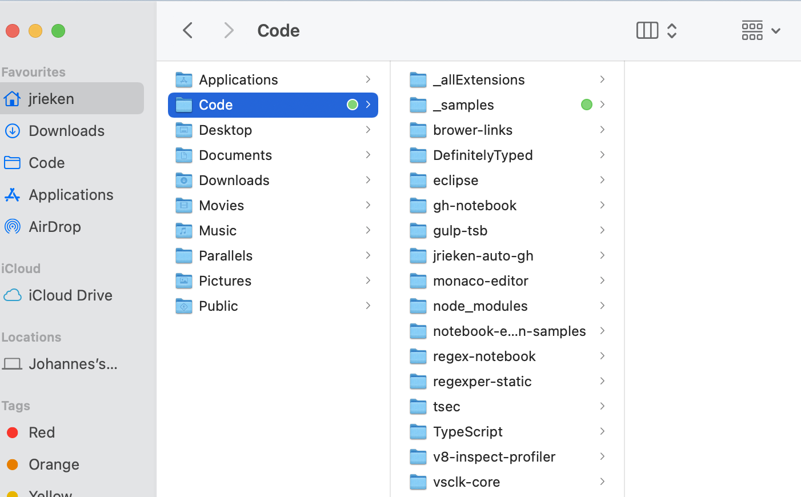The image size is (801, 497).
Task: Select the Red tag in the sidebar
Action: [42, 432]
